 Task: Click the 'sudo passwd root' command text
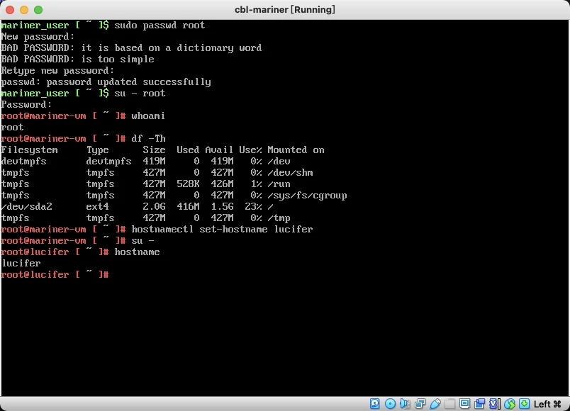click(x=160, y=25)
